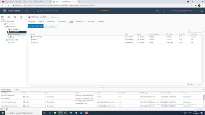Click the primary VM icon in the first table row
This screenshot has width=205, height=115.
pyautogui.click(x=31, y=37)
